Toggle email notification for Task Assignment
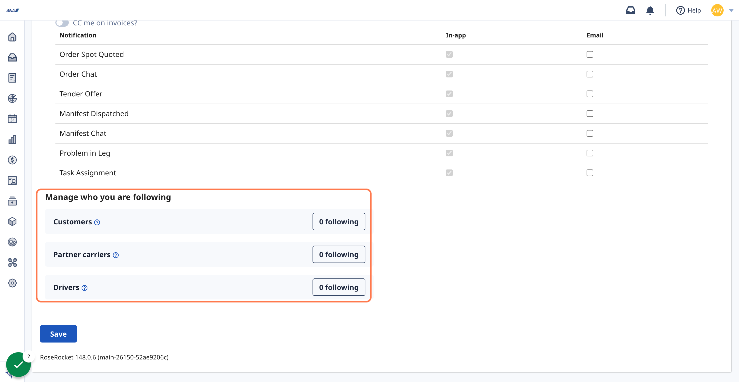 tap(590, 172)
